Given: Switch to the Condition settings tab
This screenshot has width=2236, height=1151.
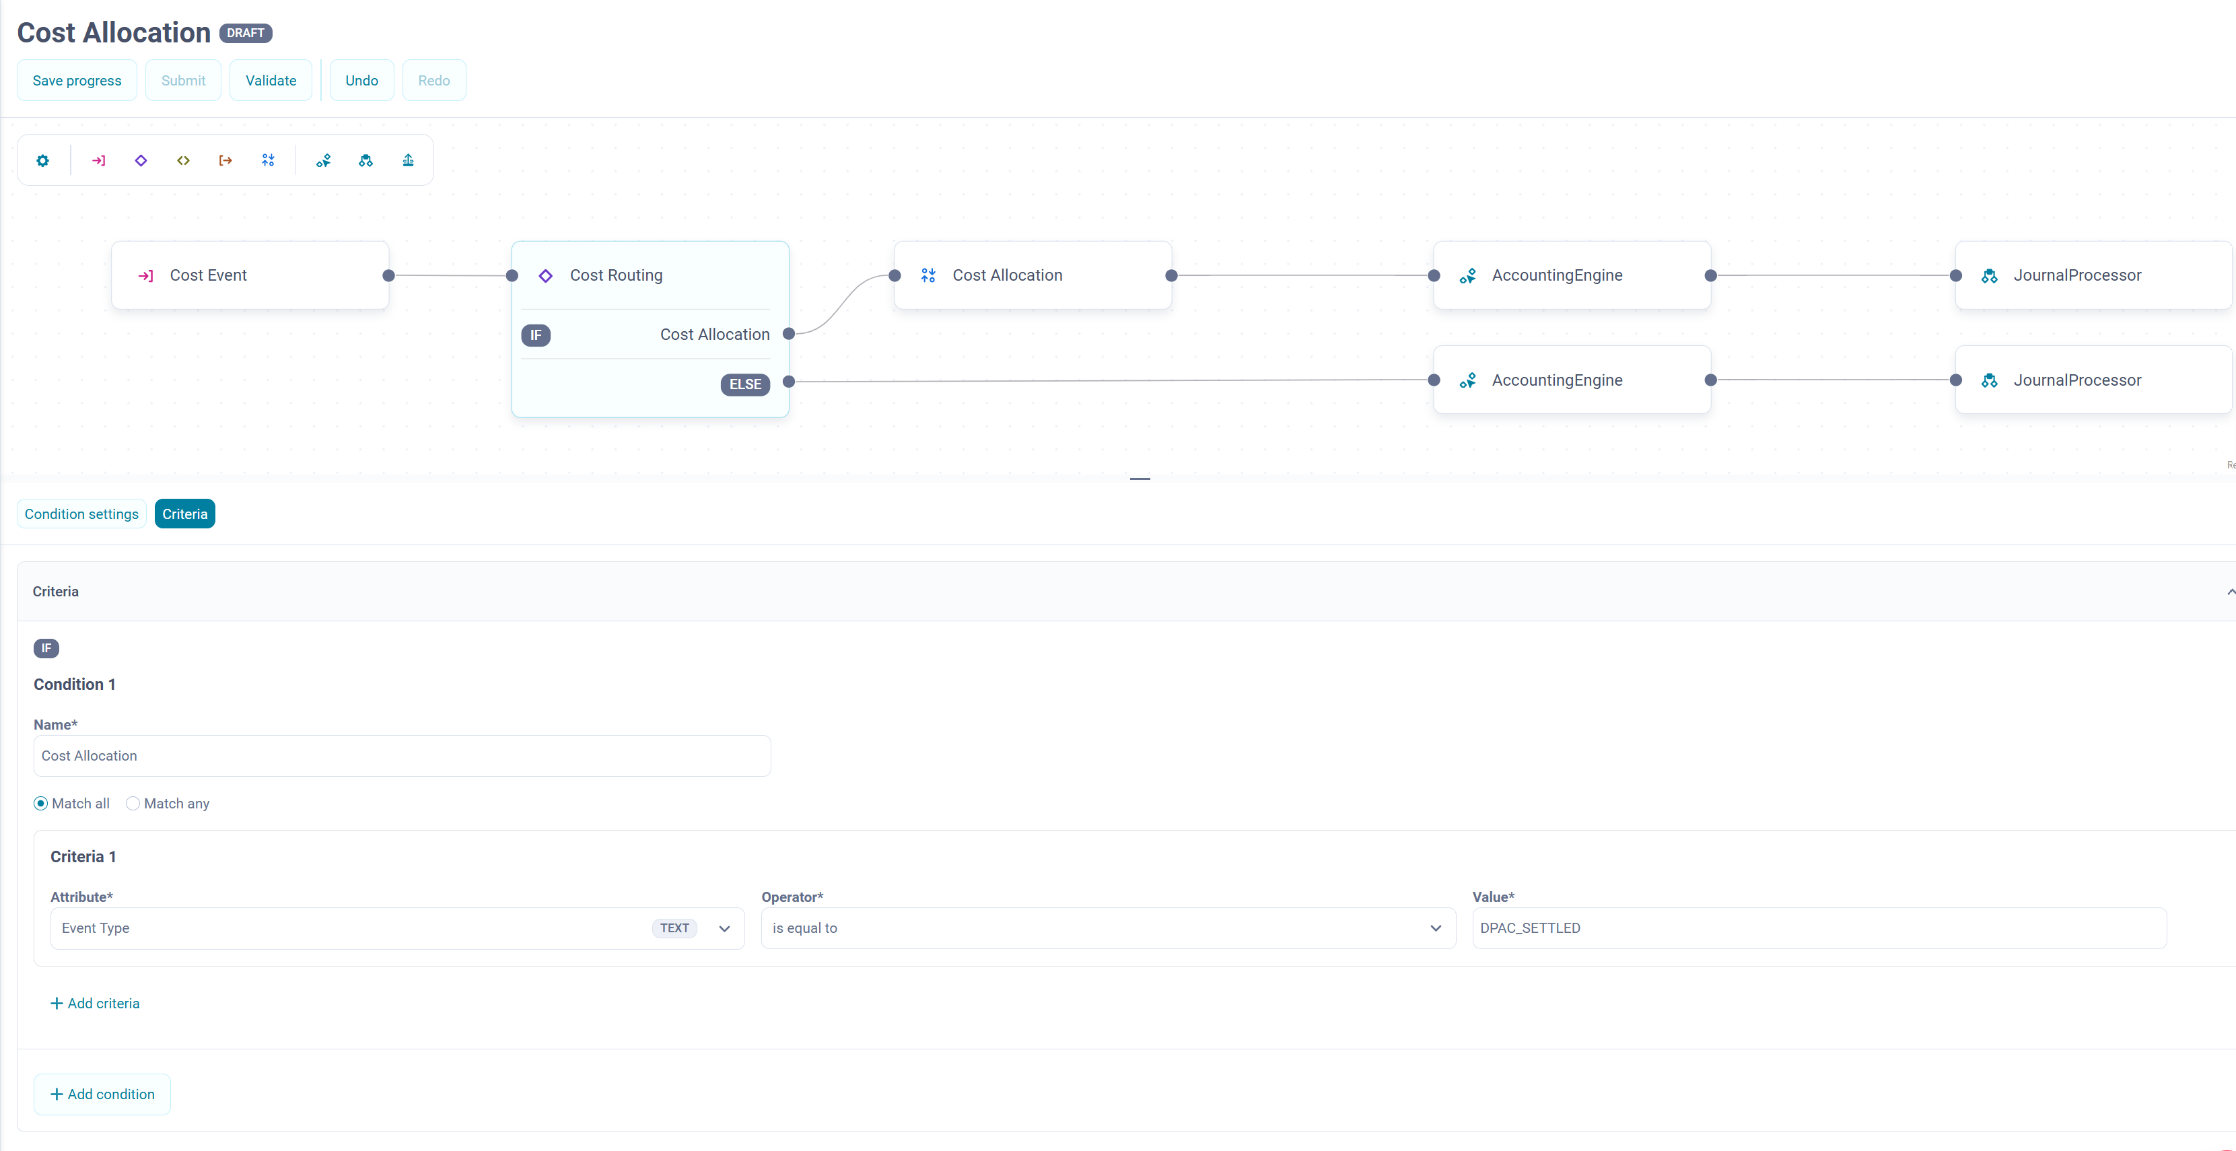Looking at the screenshot, I should (81, 514).
